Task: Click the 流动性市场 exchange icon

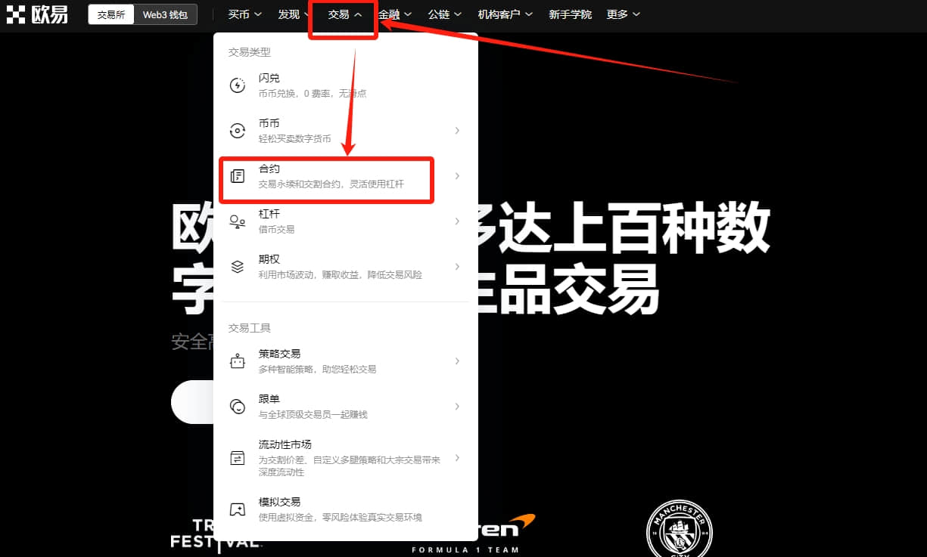Action: click(x=238, y=458)
